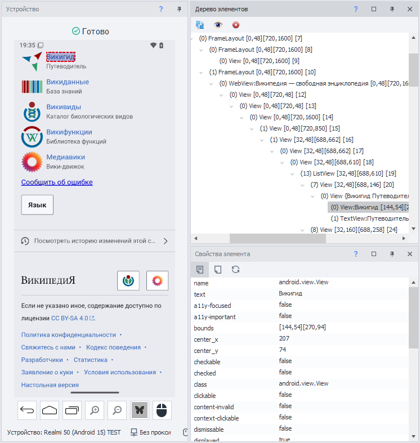Pin the Дерево элементов panel
Screen dimensions: 420x443
pyautogui.click(x=392, y=9)
